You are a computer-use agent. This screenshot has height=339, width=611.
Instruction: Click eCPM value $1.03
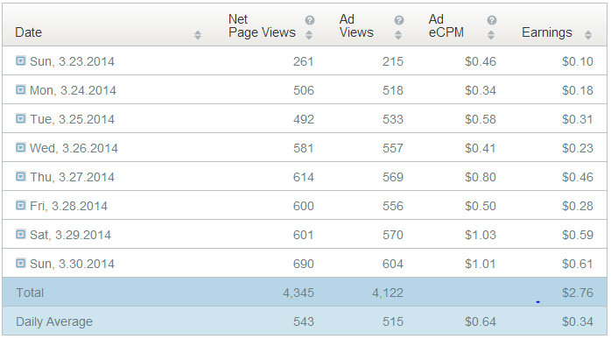click(x=480, y=235)
